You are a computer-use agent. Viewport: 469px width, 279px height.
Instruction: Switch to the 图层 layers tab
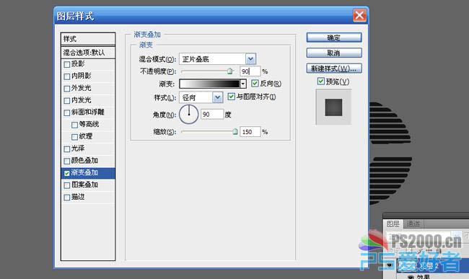coord(393,223)
